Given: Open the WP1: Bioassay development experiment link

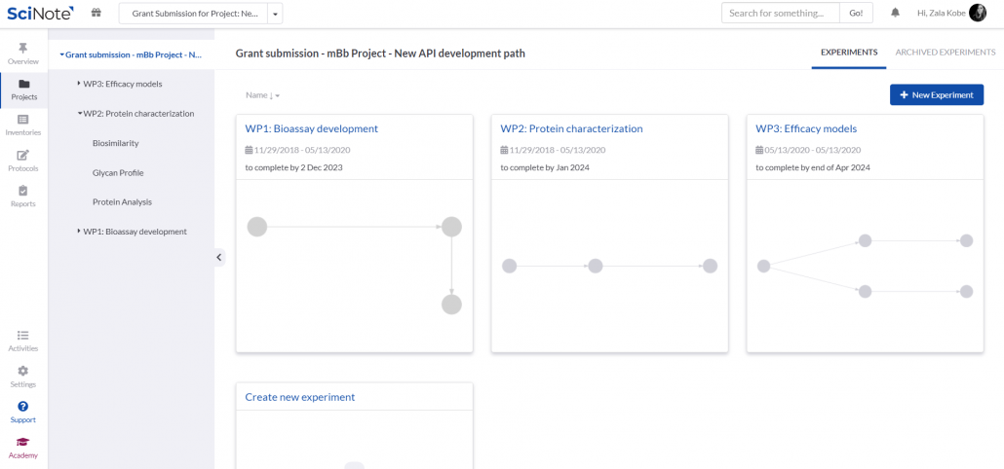Looking at the screenshot, I should point(311,128).
